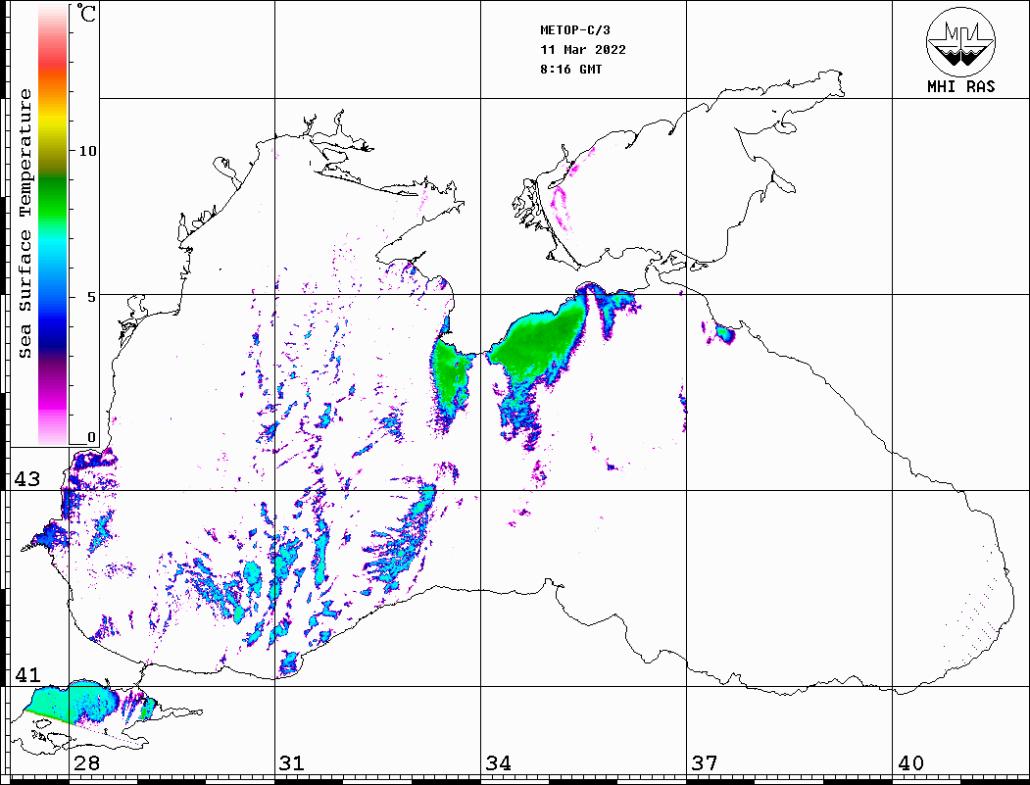Click latitude label "41"
The image size is (1030, 785).
pyautogui.click(x=26, y=674)
